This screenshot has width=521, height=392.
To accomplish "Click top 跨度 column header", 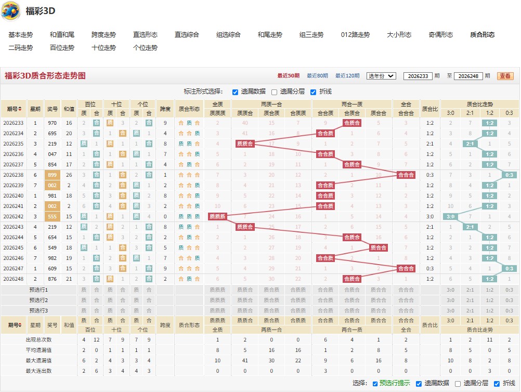I will click(165, 109).
